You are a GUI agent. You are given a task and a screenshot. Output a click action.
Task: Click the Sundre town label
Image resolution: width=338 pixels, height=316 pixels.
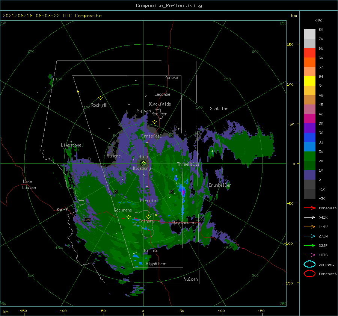114,156
